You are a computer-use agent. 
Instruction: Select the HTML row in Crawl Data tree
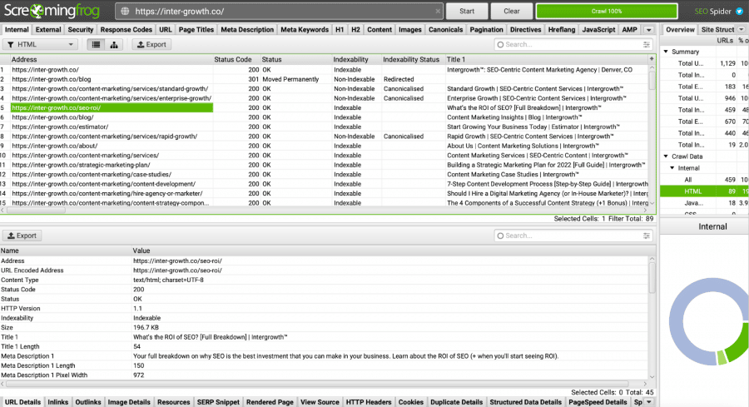click(705, 191)
